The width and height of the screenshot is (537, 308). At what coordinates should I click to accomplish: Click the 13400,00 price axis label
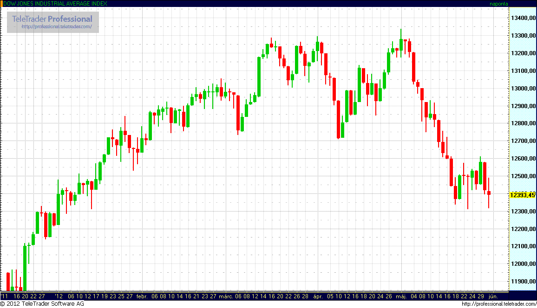pos(524,18)
